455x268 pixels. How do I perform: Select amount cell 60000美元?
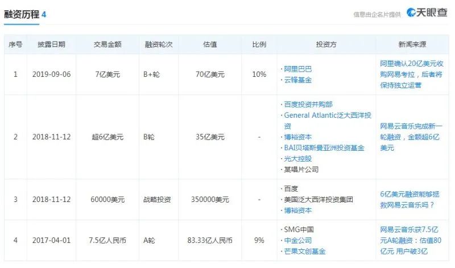click(x=107, y=200)
